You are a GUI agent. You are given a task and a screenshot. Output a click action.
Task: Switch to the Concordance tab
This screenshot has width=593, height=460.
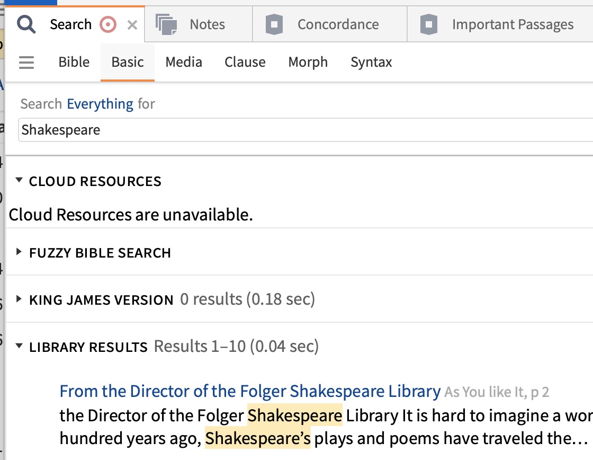click(330, 24)
